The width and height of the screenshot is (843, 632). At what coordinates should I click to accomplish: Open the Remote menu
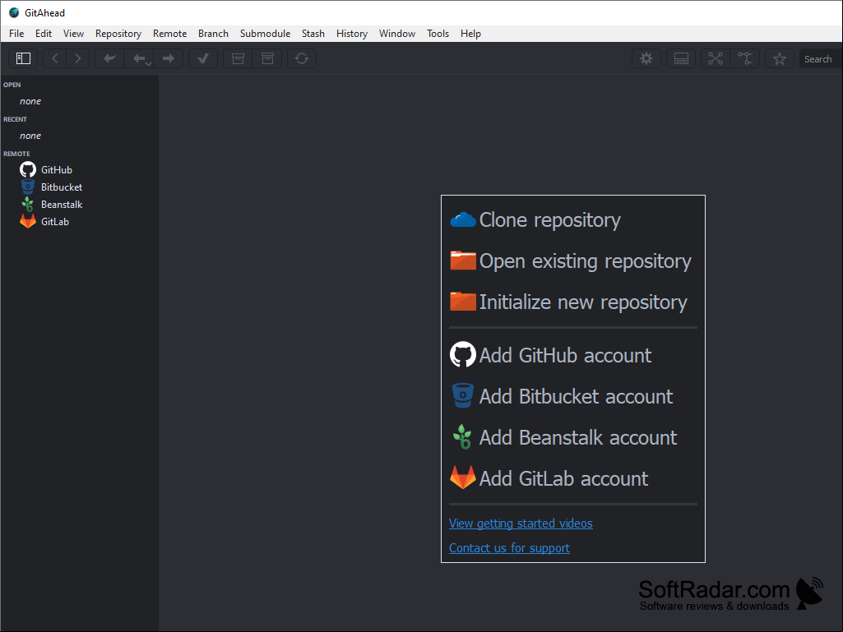point(170,34)
